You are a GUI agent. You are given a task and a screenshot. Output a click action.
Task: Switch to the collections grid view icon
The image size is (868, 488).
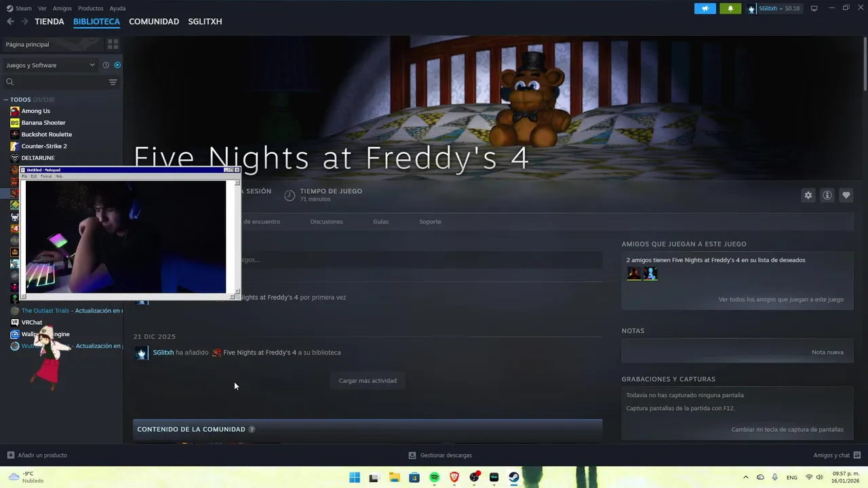click(x=113, y=44)
